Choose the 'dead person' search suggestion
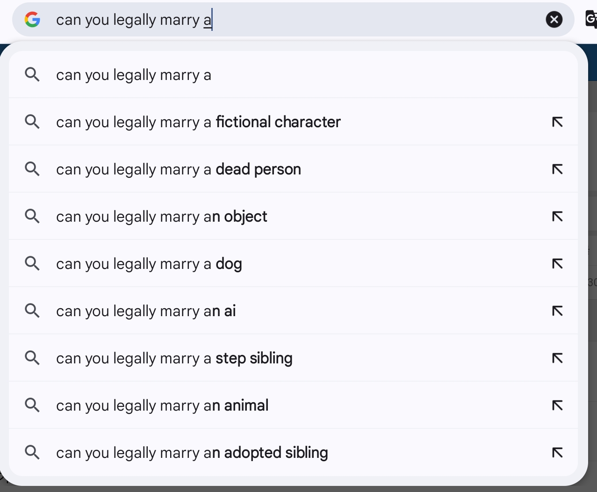 coord(293,169)
